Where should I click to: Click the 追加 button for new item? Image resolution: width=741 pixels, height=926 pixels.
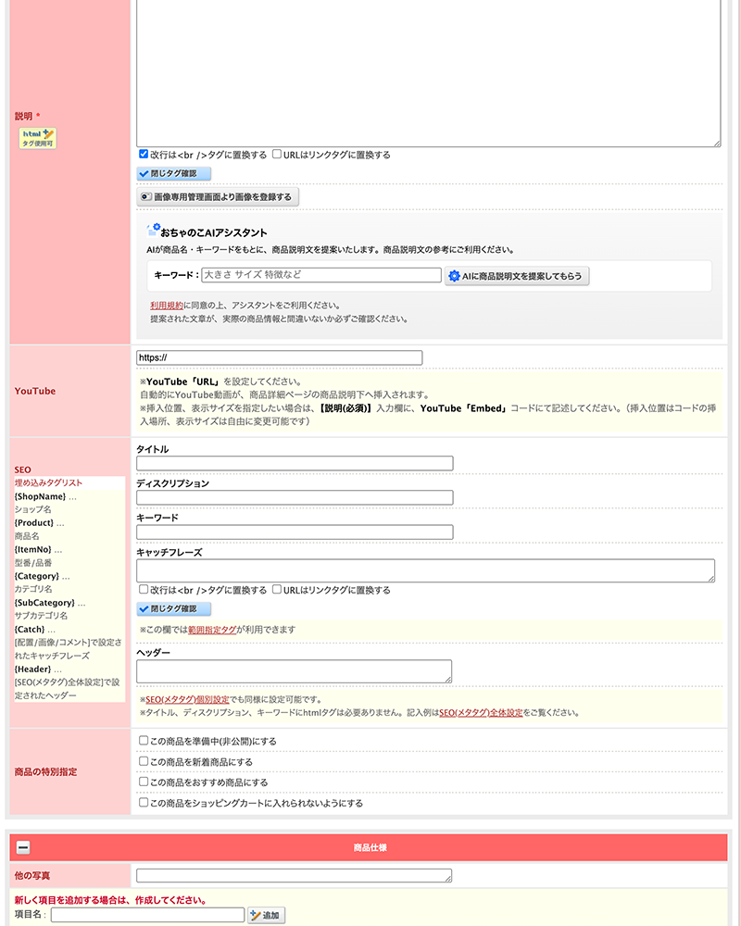(267, 916)
